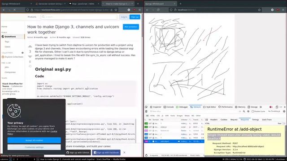Pause network recording in DevTools toolbar
Image resolution: width=287 pixels, height=161 pixels.
240,111
